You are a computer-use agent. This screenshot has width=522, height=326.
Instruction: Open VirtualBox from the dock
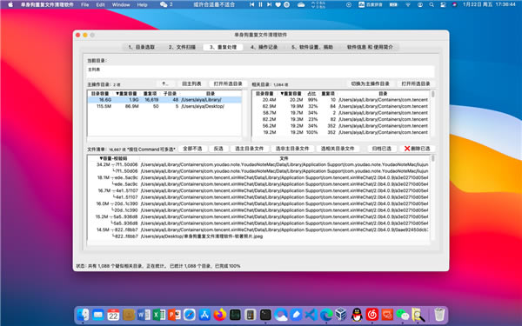pos(342,315)
